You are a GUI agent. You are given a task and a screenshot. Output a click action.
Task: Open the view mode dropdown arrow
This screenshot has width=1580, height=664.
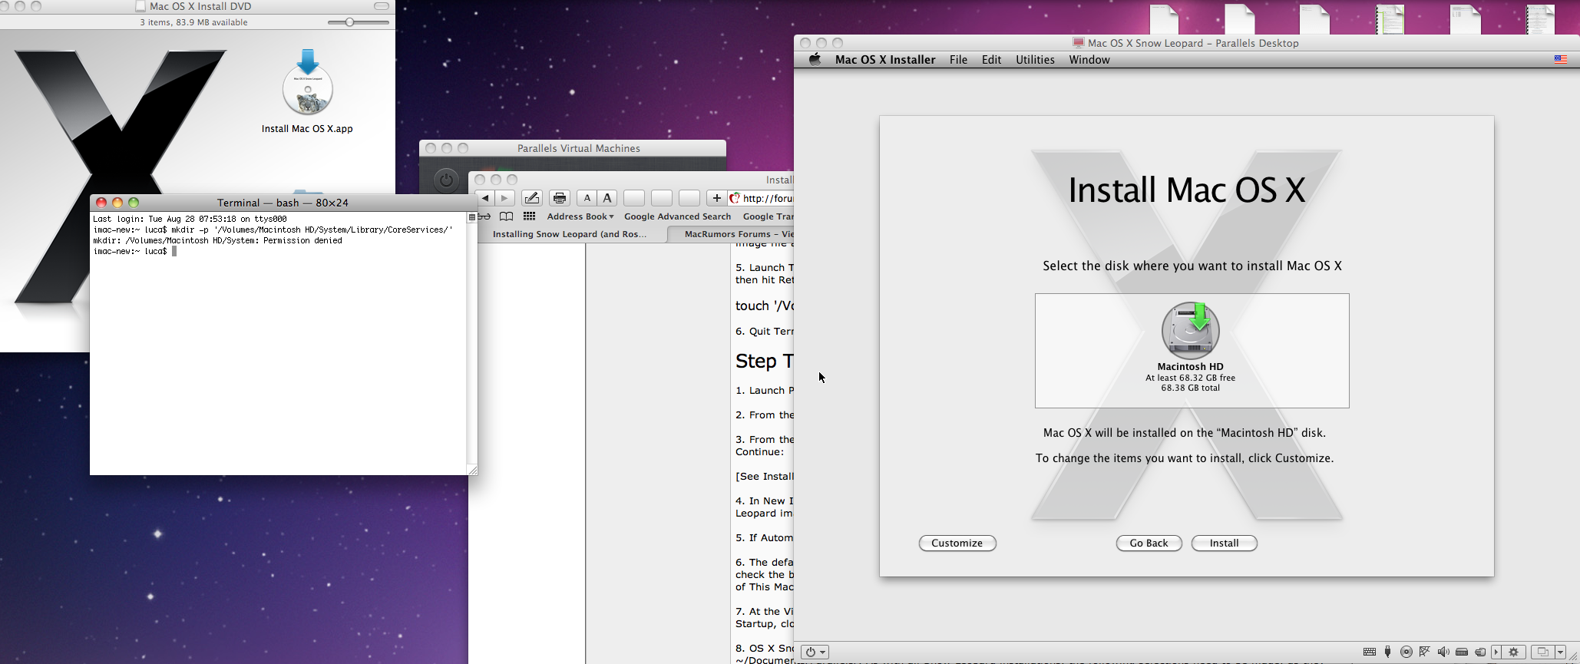point(1561,652)
